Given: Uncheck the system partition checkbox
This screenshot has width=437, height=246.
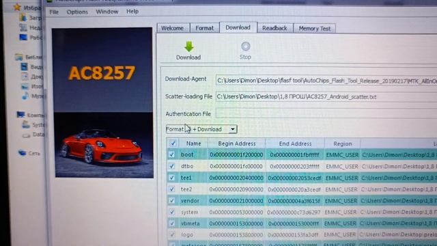Looking at the screenshot, I should (x=171, y=212).
